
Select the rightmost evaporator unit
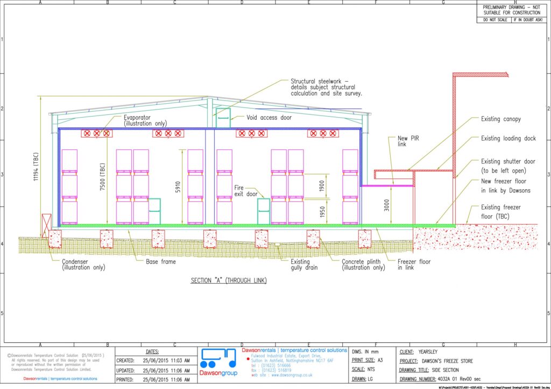point(323,133)
